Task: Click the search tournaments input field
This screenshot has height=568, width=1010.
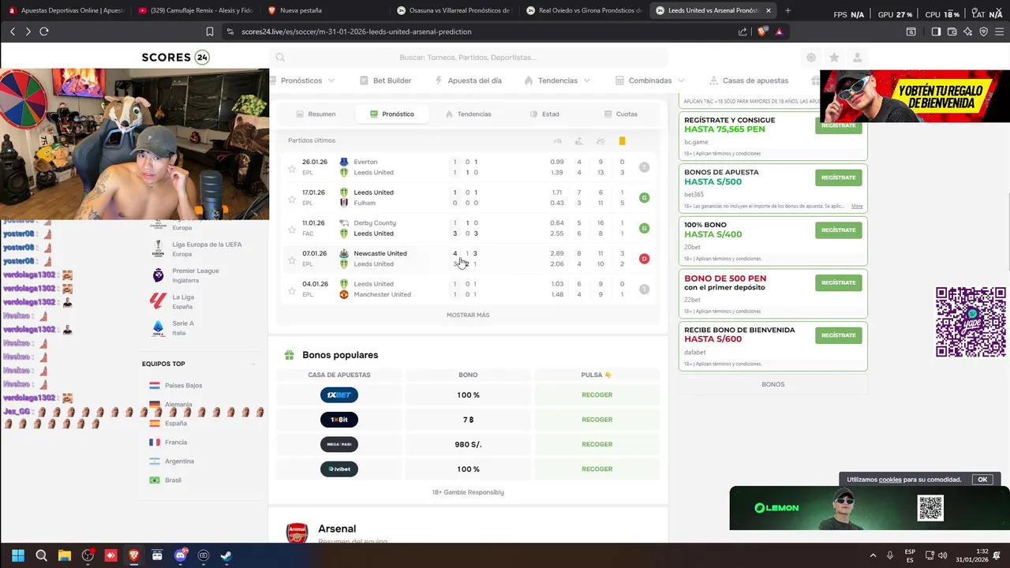Action: (469, 58)
